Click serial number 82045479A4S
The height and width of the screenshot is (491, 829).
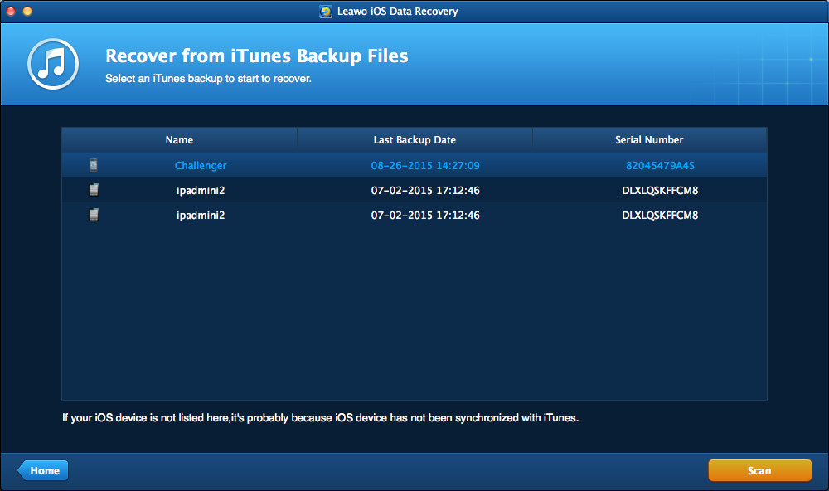[x=660, y=165]
